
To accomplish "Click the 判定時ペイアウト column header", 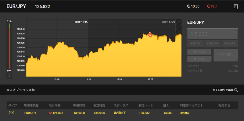I will [192, 105].
